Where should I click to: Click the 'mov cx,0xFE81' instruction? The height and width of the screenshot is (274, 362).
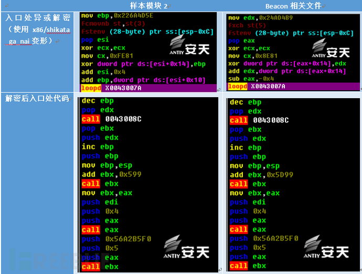click(x=107, y=56)
